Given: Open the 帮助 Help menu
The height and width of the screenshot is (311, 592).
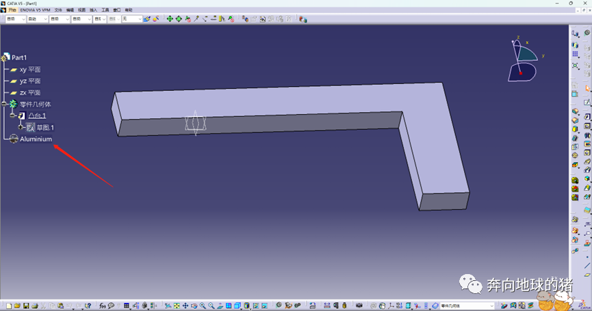Looking at the screenshot, I should click(129, 10).
